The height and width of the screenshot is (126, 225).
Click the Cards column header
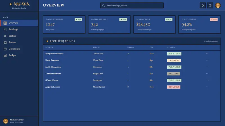pos(130,47)
